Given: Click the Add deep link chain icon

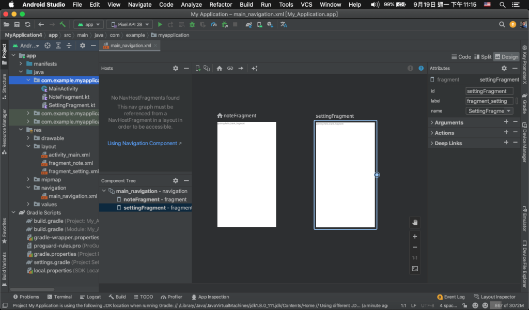Looking at the screenshot, I should point(230,68).
